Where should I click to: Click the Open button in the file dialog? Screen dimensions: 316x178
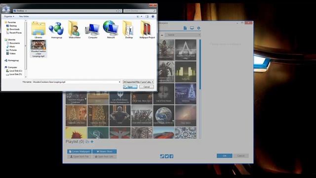pyautogui.click(x=130, y=87)
